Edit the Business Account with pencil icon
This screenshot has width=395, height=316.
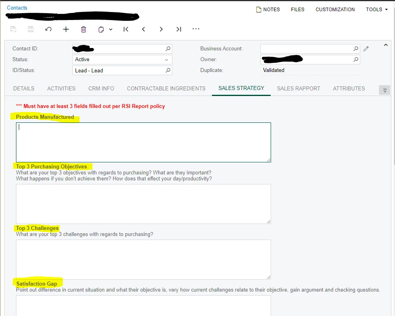tap(366, 49)
